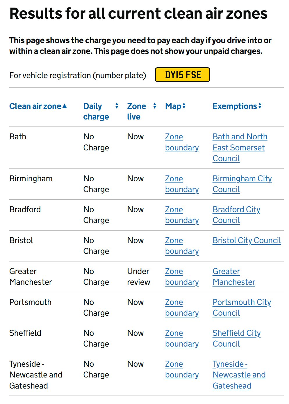Sort table by Daily charge header
The width and height of the screenshot is (289, 404).
coord(96,111)
